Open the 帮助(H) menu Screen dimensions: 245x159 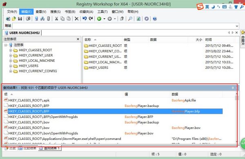pyautogui.click(x=133, y=12)
